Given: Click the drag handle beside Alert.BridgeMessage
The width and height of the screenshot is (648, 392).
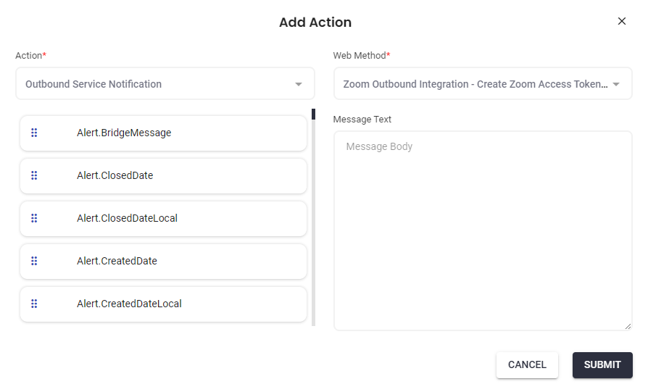Looking at the screenshot, I should click(x=34, y=133).
